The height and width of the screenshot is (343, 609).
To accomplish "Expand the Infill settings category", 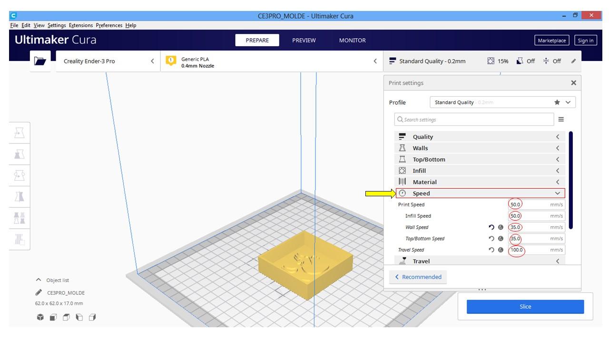I will pos(480,171).
